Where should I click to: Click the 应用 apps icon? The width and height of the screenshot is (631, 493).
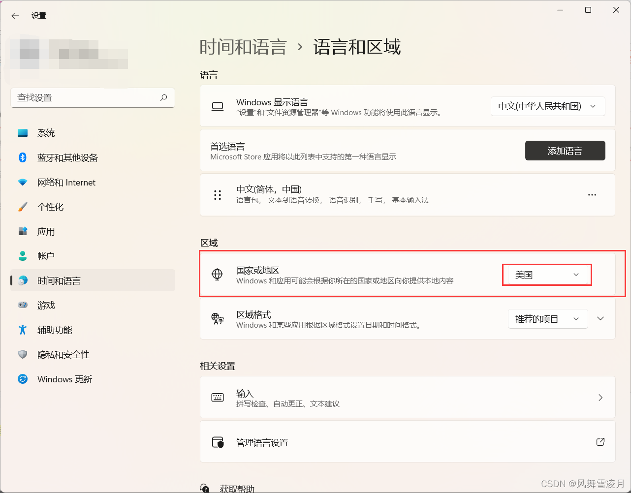[23, 231]
